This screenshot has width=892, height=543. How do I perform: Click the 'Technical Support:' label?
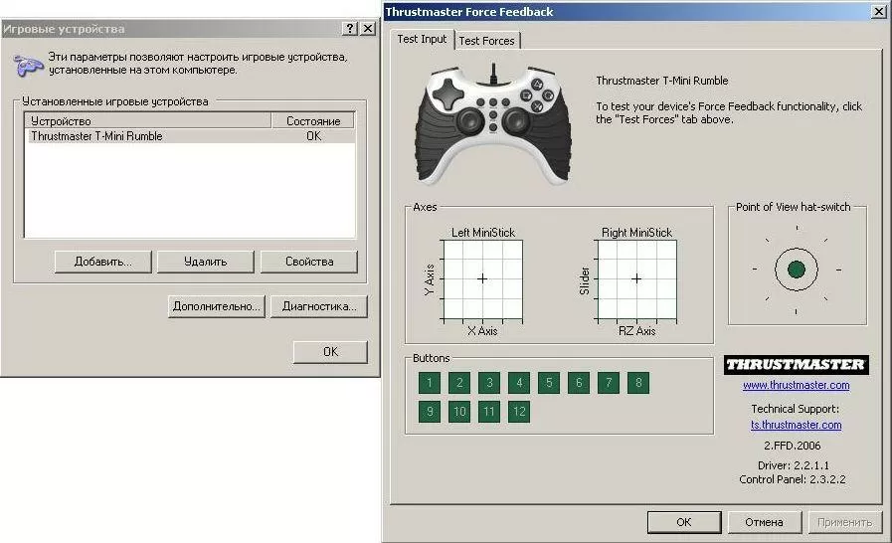click(x=795, y=409)
